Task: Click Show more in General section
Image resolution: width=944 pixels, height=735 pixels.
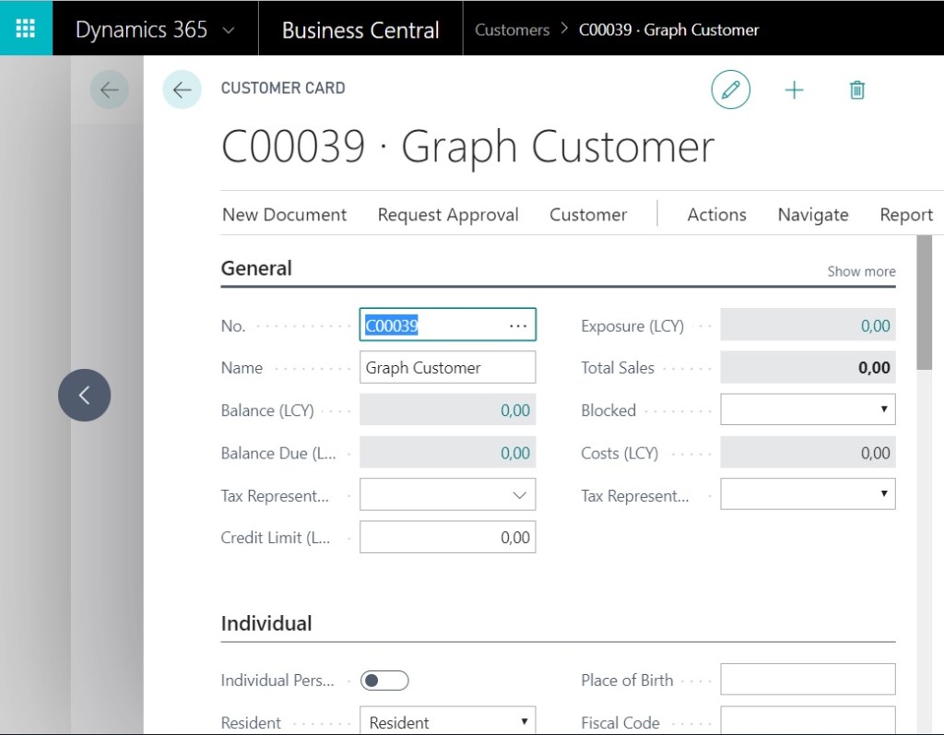Action: [x=861, y=272]
